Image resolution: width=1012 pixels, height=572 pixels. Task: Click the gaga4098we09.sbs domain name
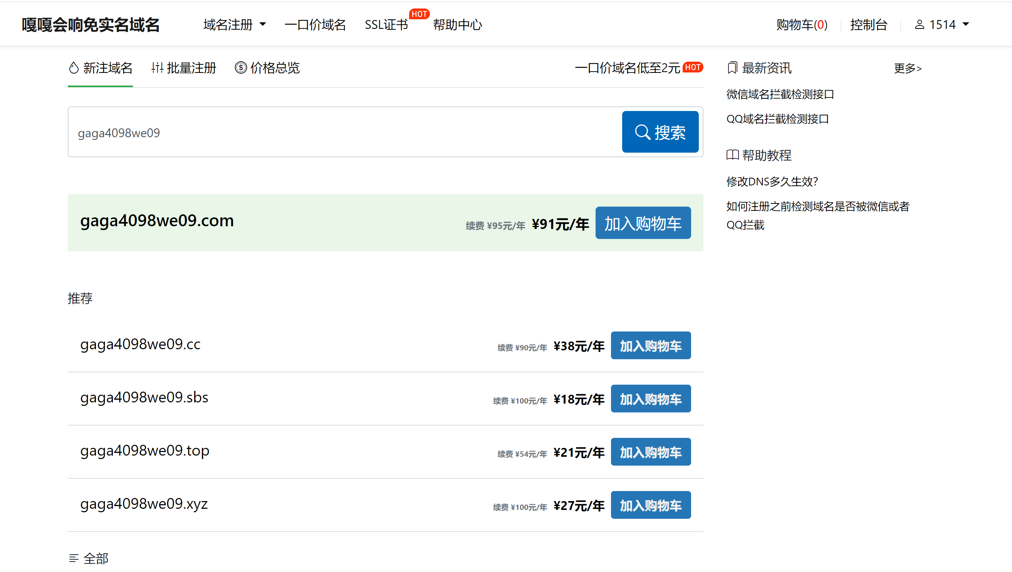pyautogui.click(x=144, y=397)
